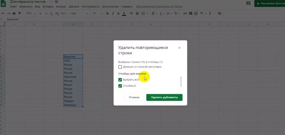Select the cell containing 'Камбоджа'
This screenshot has width=285, height=135.
coord(73,105)
